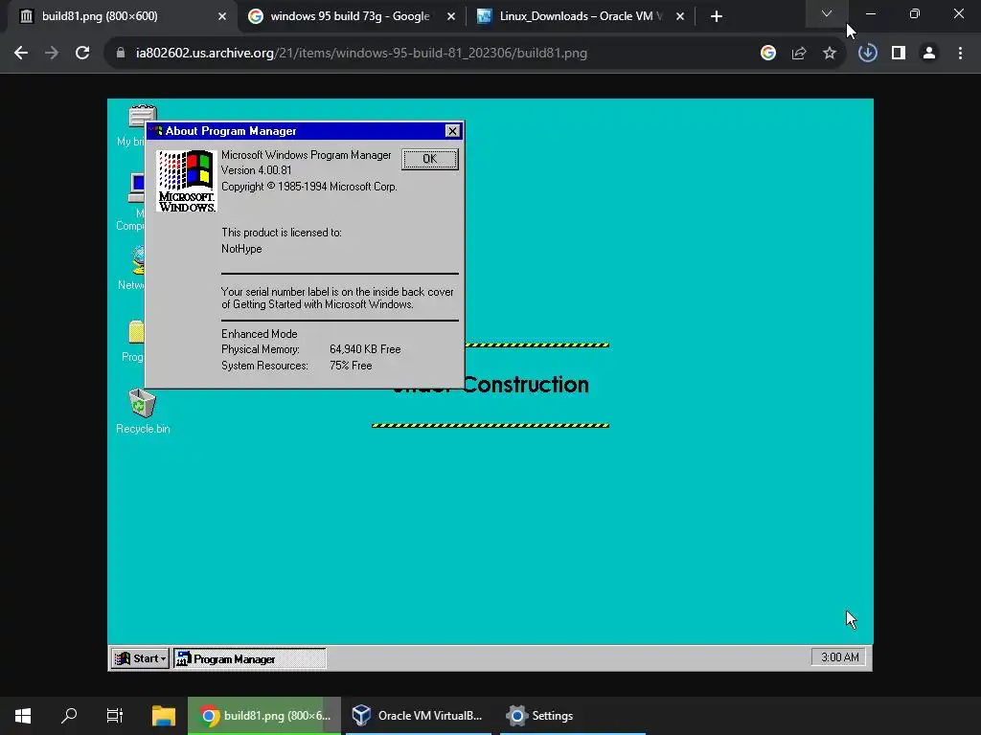Open a new browser tab
This screenshot has height=735, width=981.
click(717, 16)
